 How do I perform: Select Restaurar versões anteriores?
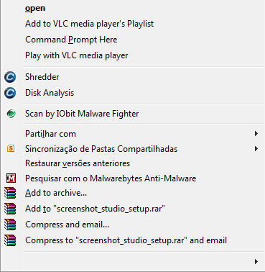click(78, 163)
